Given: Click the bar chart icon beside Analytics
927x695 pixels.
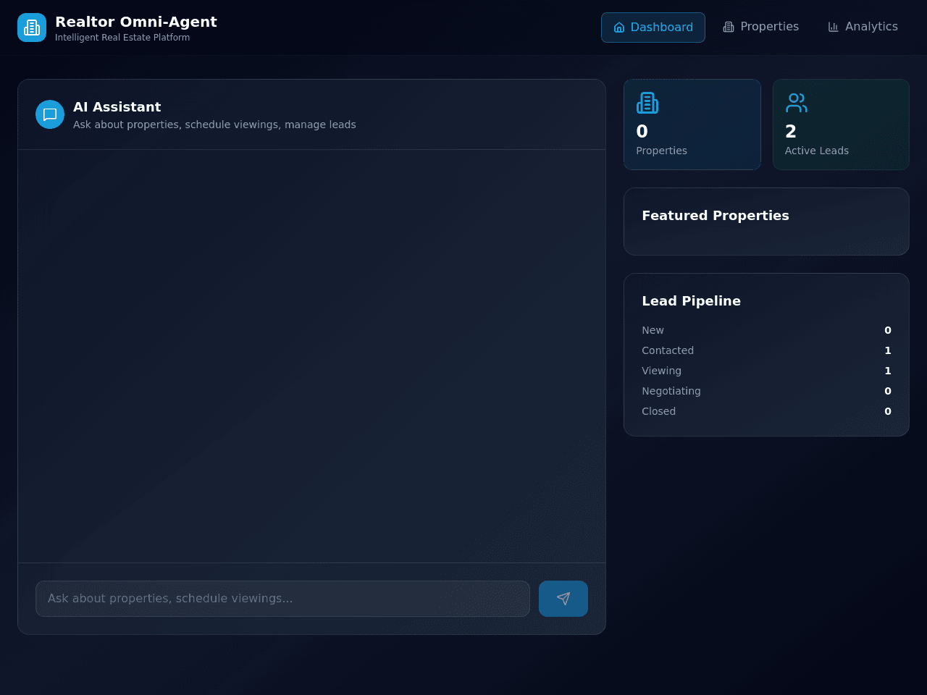Looking at the screenshot, I should pos(834,27).
